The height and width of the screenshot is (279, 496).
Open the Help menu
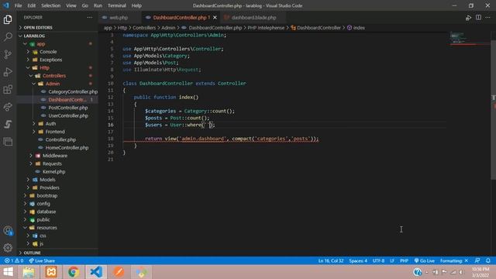[136, 5]
